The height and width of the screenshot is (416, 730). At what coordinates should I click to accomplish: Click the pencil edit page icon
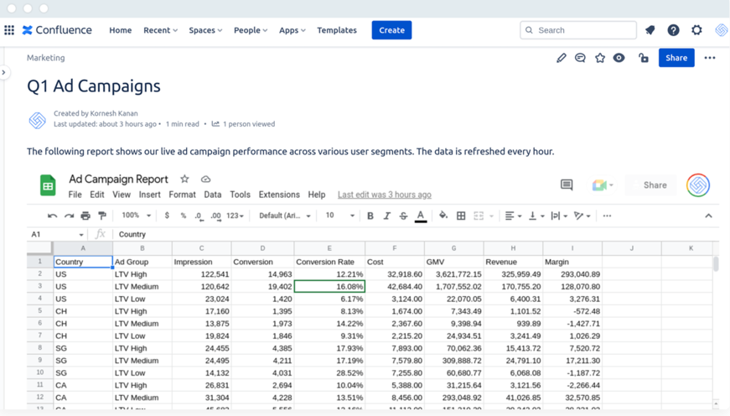[562, 58]
